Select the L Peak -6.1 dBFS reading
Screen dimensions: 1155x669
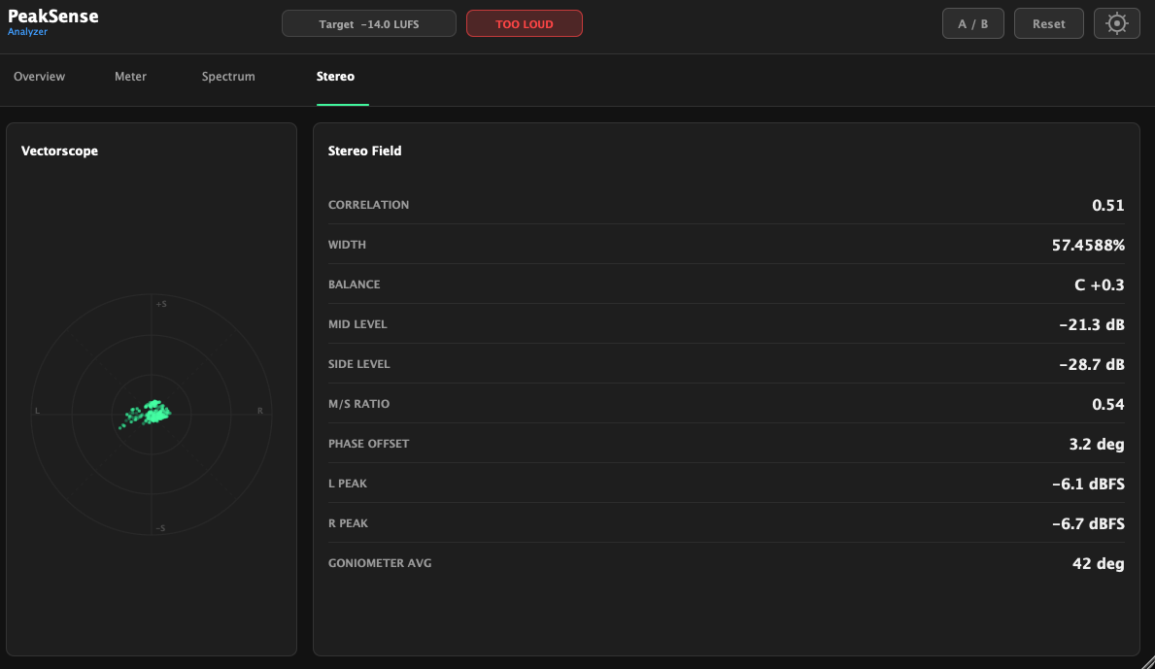point(1088,484)
